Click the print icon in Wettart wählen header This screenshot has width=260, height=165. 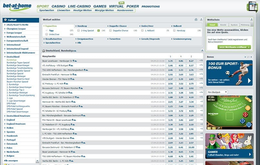point(196,20)
